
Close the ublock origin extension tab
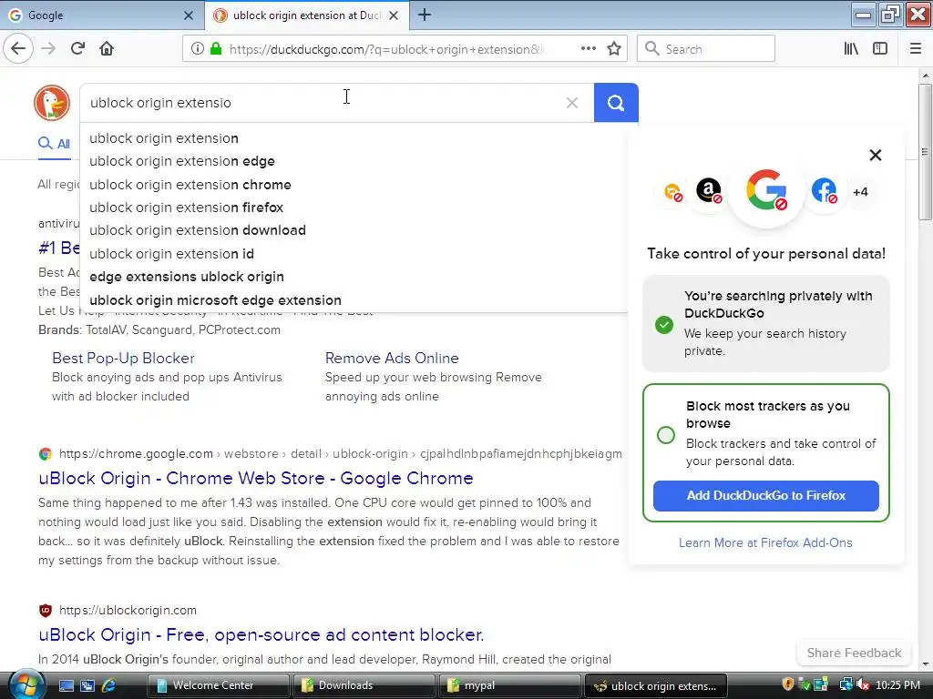click(394, 15)
